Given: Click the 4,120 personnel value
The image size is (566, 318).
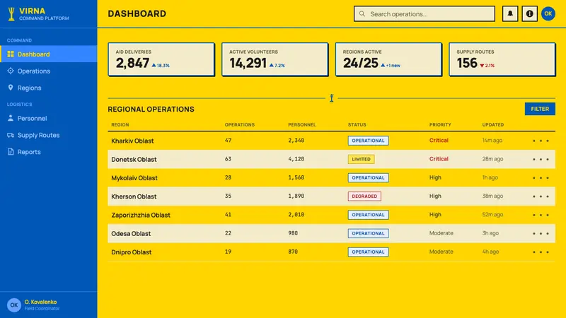Looking at the screenshot, I should [x=296, y=159].
